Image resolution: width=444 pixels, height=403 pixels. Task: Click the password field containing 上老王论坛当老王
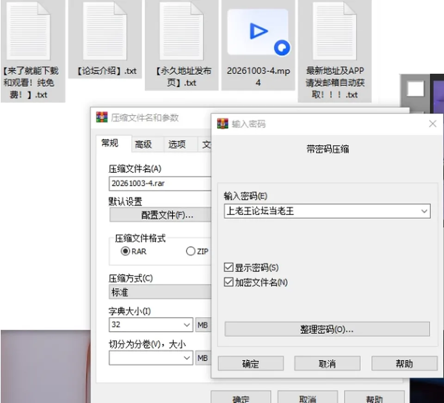(327, 211)
